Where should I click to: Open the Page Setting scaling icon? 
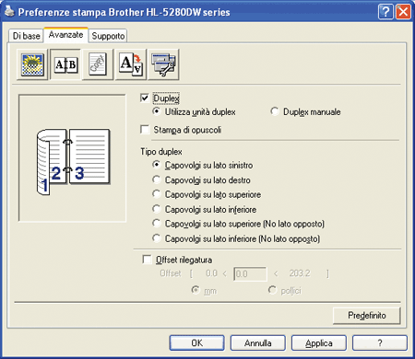coord(131,64)
